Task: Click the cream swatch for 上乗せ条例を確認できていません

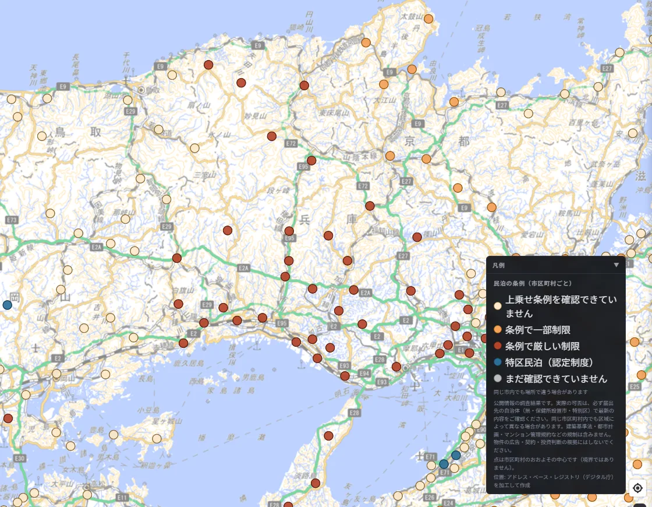Action: [497, 306]
